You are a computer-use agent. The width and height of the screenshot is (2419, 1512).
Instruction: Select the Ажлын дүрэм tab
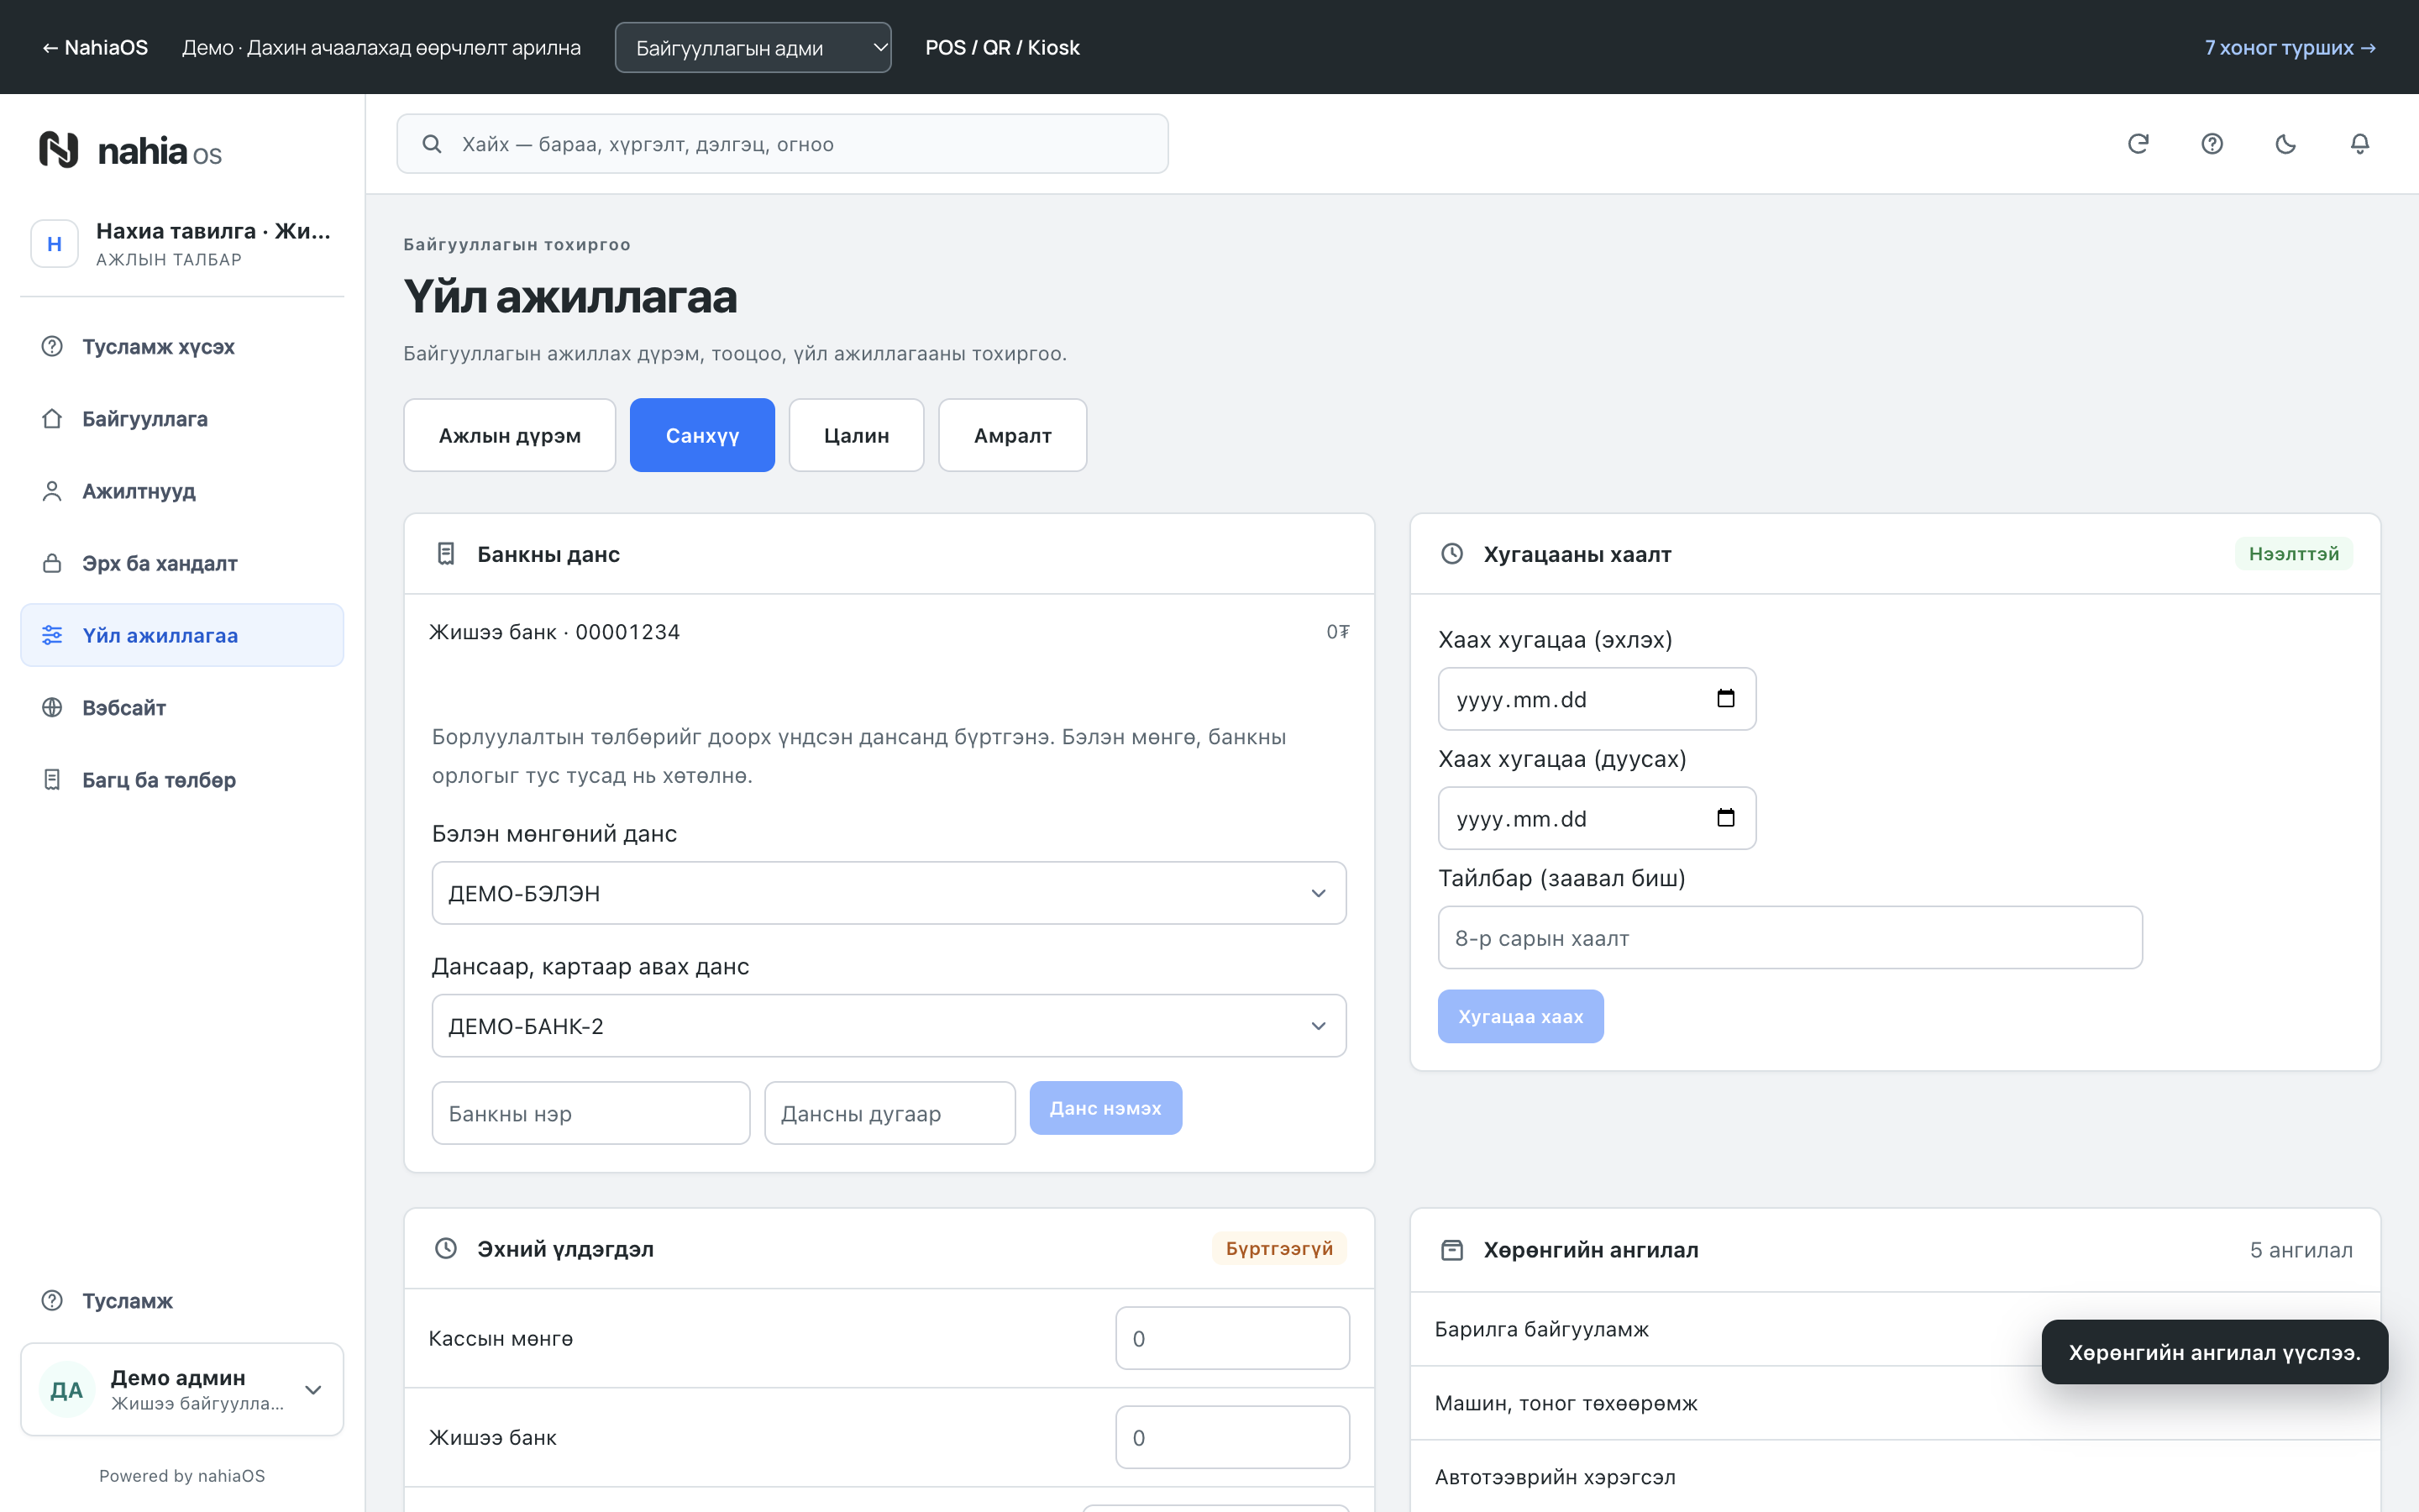(x=510, y=435)
